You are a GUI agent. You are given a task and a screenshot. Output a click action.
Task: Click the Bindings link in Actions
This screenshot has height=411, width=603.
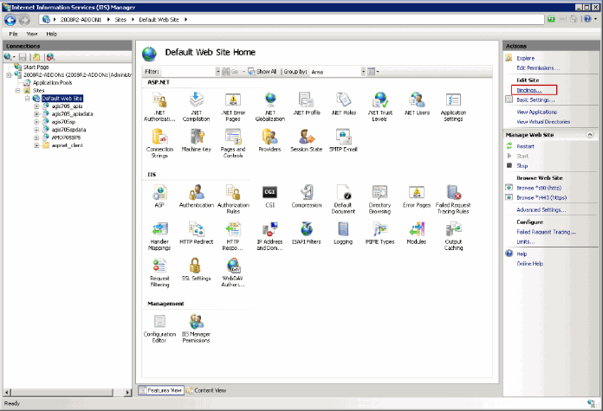click(529, 90)
